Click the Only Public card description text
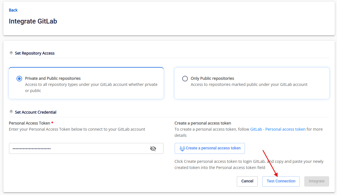This screenshot has width=337, height=195. [x=249, y=84]
